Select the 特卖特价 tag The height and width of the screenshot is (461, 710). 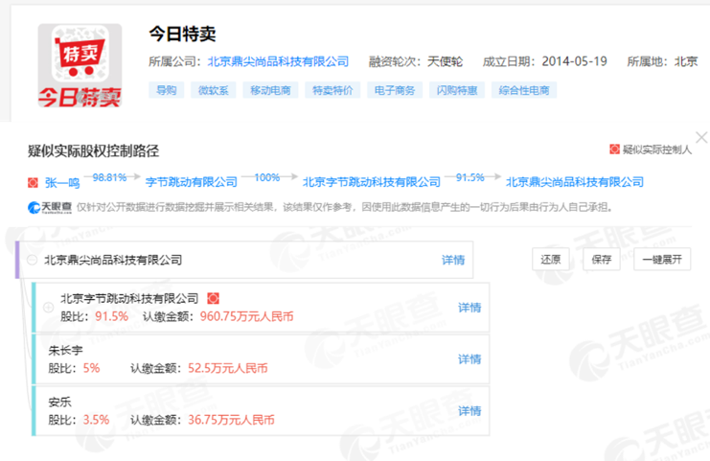(x=332, y=90)
